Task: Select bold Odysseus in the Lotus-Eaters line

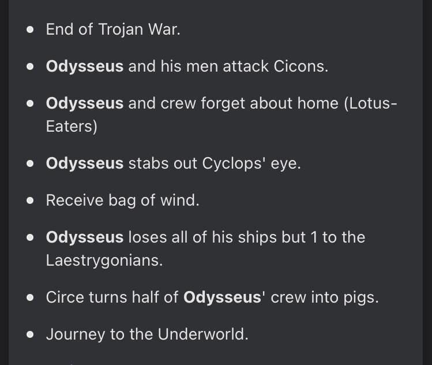Action: [x=85, y=104]
